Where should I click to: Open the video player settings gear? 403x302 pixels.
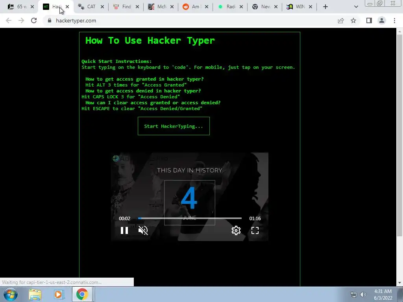click(236, 230)
